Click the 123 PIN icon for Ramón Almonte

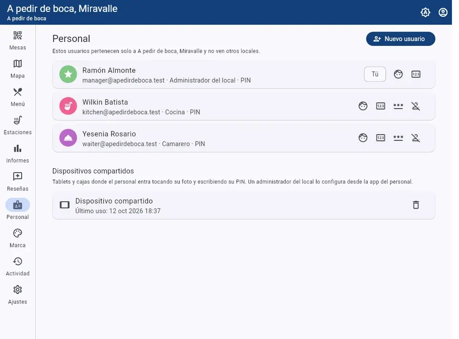point(415,74)
